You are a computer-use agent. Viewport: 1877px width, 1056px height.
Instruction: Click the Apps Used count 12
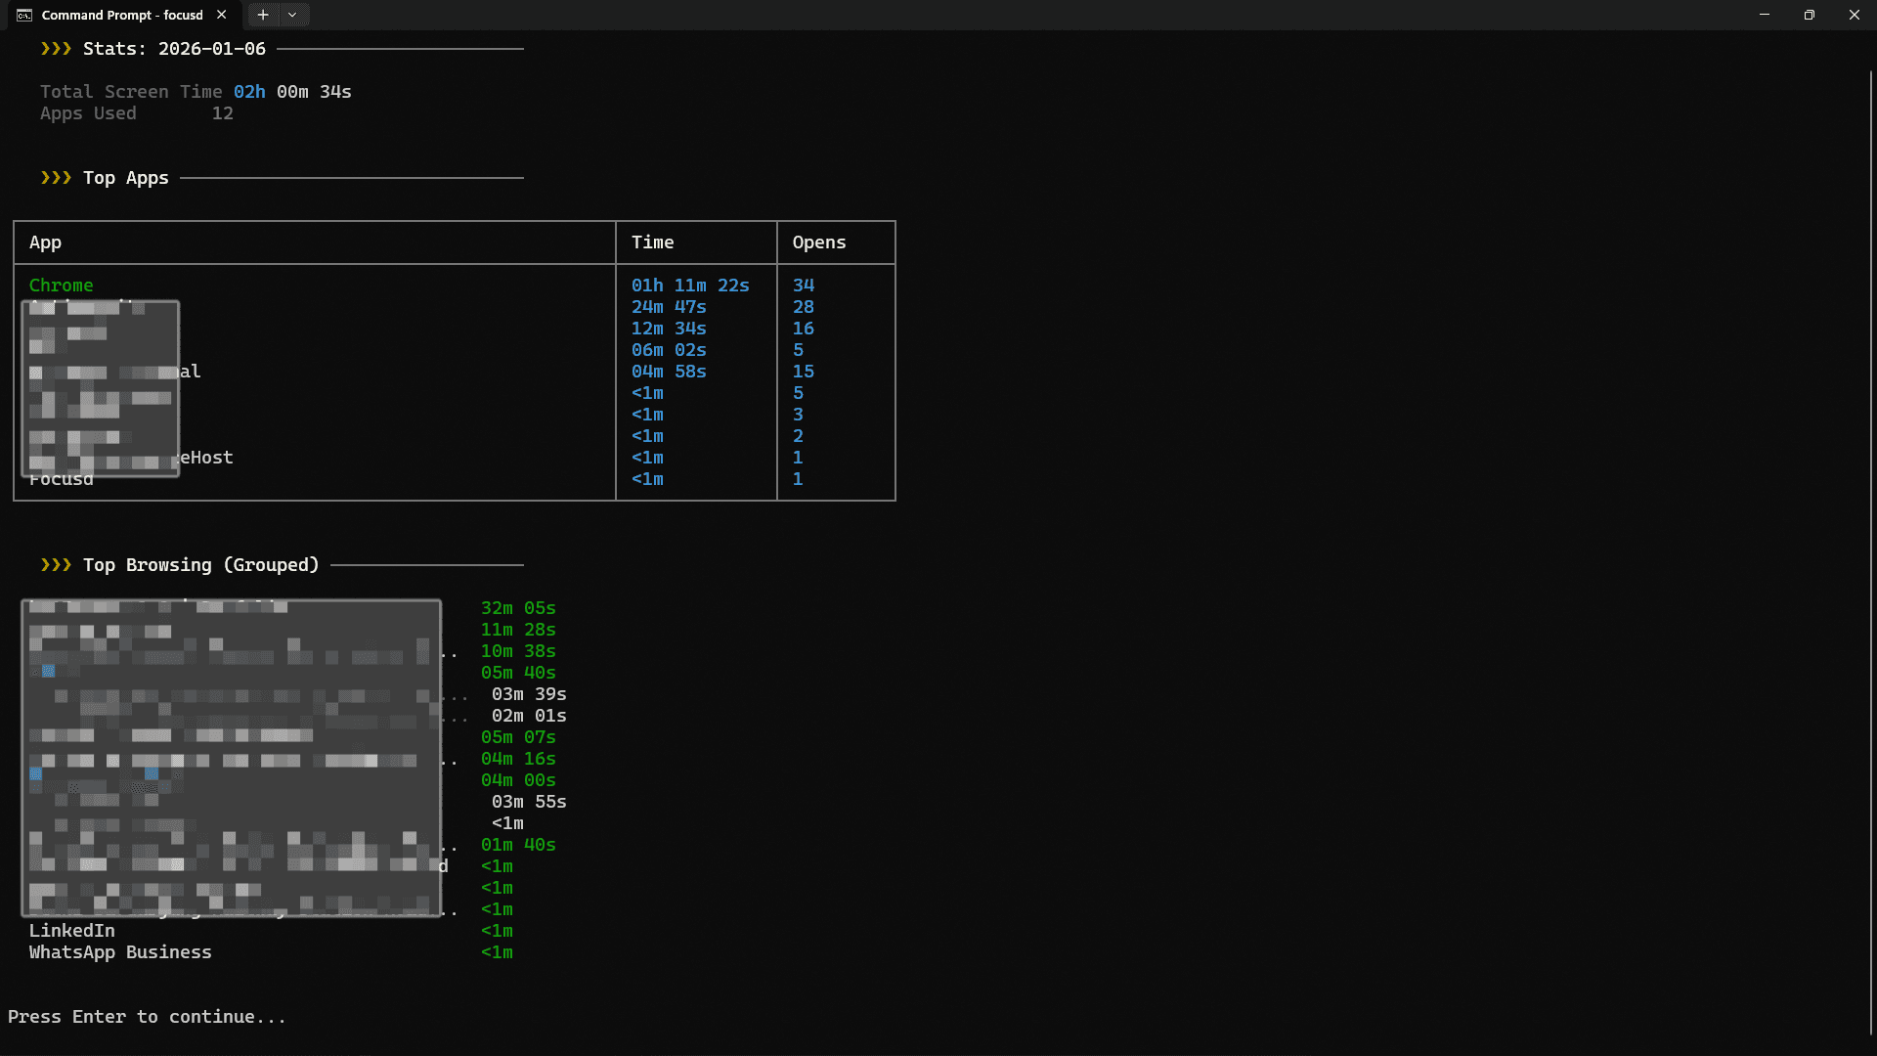[223, 113]
